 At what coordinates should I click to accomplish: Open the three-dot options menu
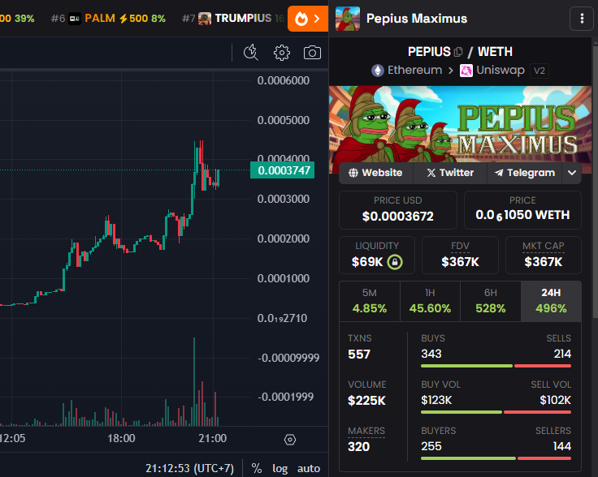point(582,19)
